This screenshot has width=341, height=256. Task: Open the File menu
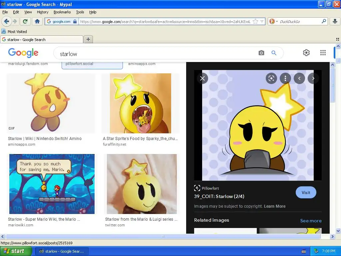tap(5, 12)
